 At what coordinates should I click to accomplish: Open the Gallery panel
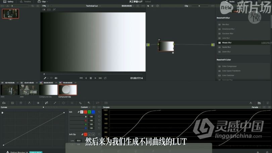pyautogui.click(x=8, y=2)
